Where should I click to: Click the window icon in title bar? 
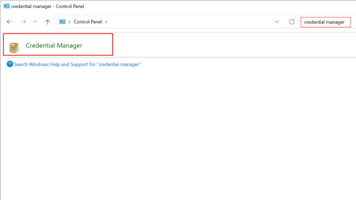6,6
